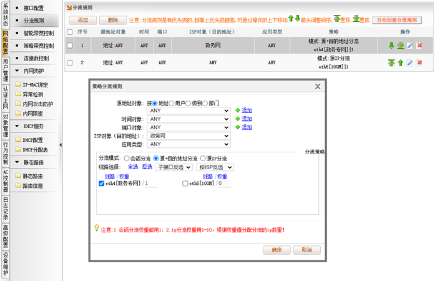Expand the 应用类型 dropdown
435x281 pixels.
coord(190,144)
